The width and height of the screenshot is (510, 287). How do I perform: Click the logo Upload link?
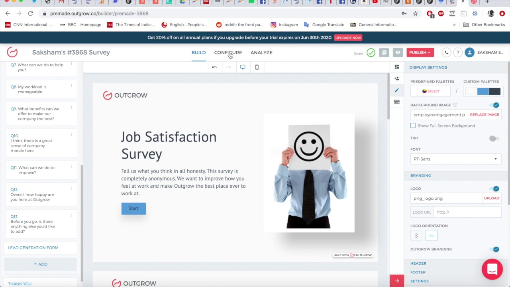(x=492, y=198)
